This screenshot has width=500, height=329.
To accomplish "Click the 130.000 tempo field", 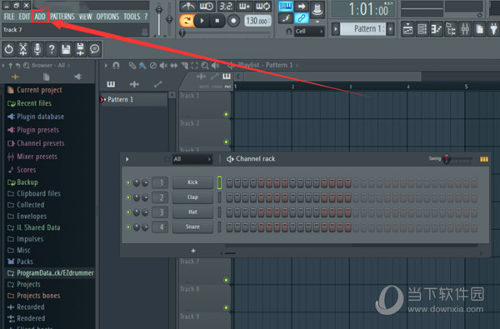I will (257, 21).
